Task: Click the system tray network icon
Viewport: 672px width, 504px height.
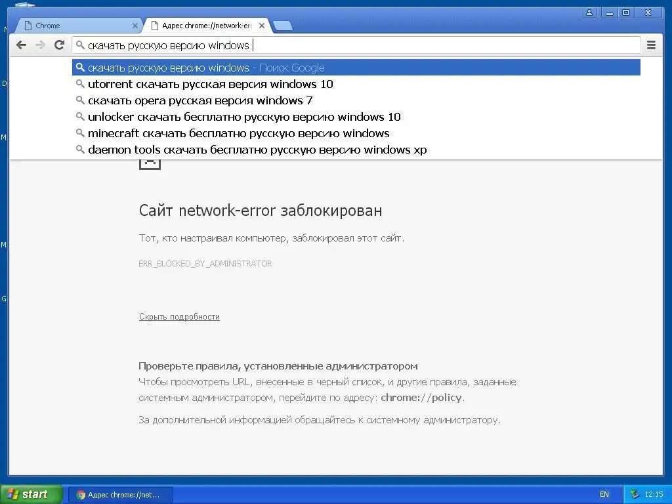Action: (635, 495)
